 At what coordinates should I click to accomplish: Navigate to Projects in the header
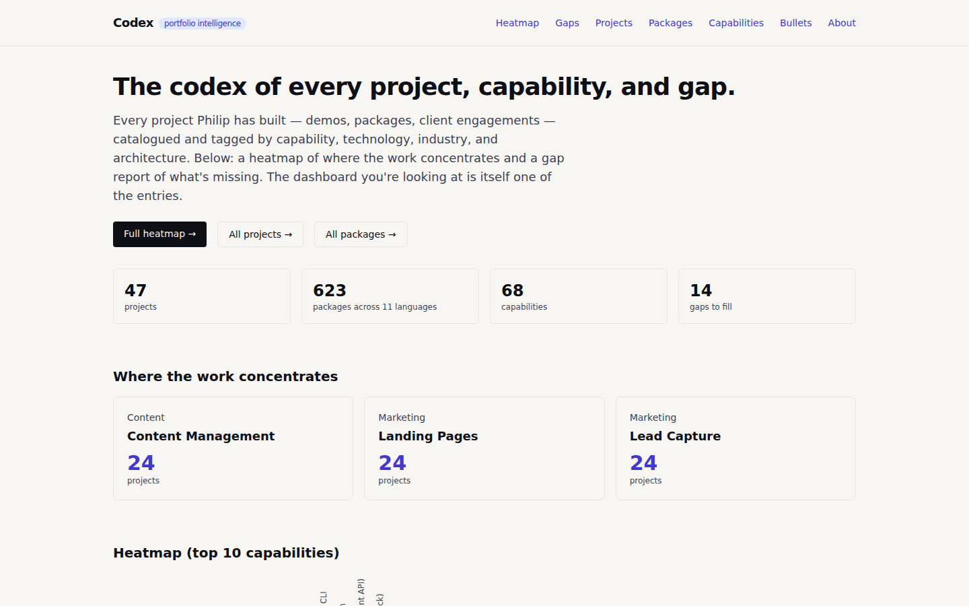pos(614,23)
